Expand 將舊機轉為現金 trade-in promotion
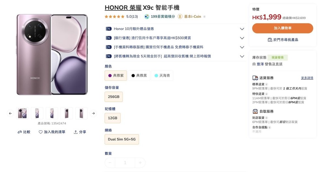Screen dimensions: 334x172 point(242,56)
